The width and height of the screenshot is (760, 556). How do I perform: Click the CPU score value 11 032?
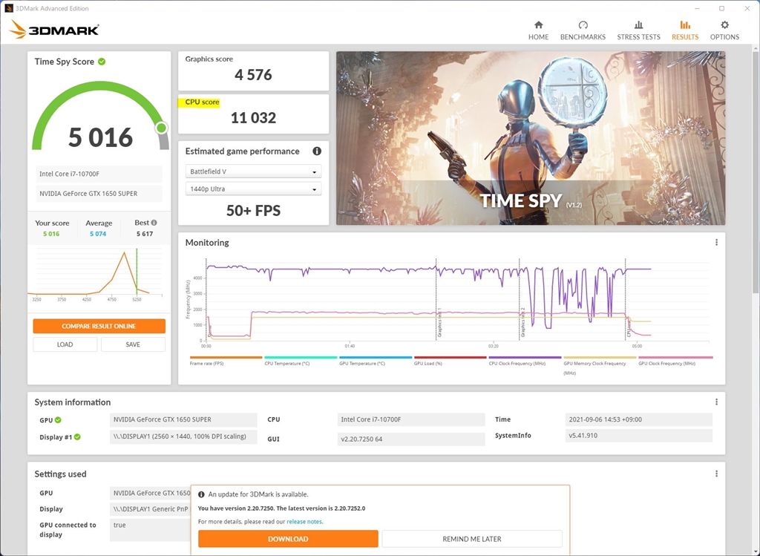pos(253,118)
